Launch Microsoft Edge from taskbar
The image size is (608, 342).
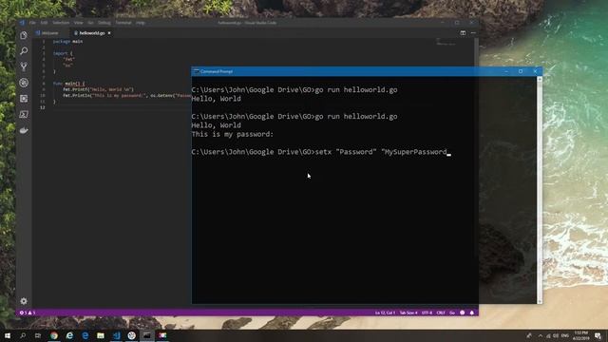click(x=85, y=335)
